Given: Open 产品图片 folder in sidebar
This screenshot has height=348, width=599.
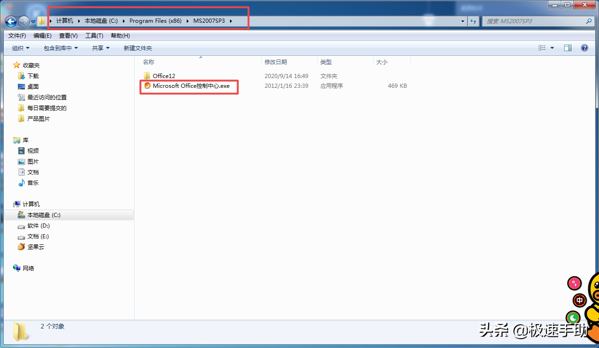Looking at the screenshot, I should click(x=39, y=118).
